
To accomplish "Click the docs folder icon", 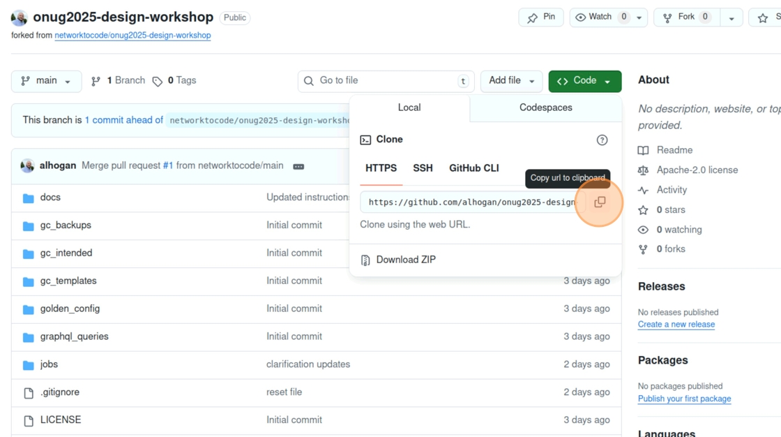I will [x=29, y=198].
